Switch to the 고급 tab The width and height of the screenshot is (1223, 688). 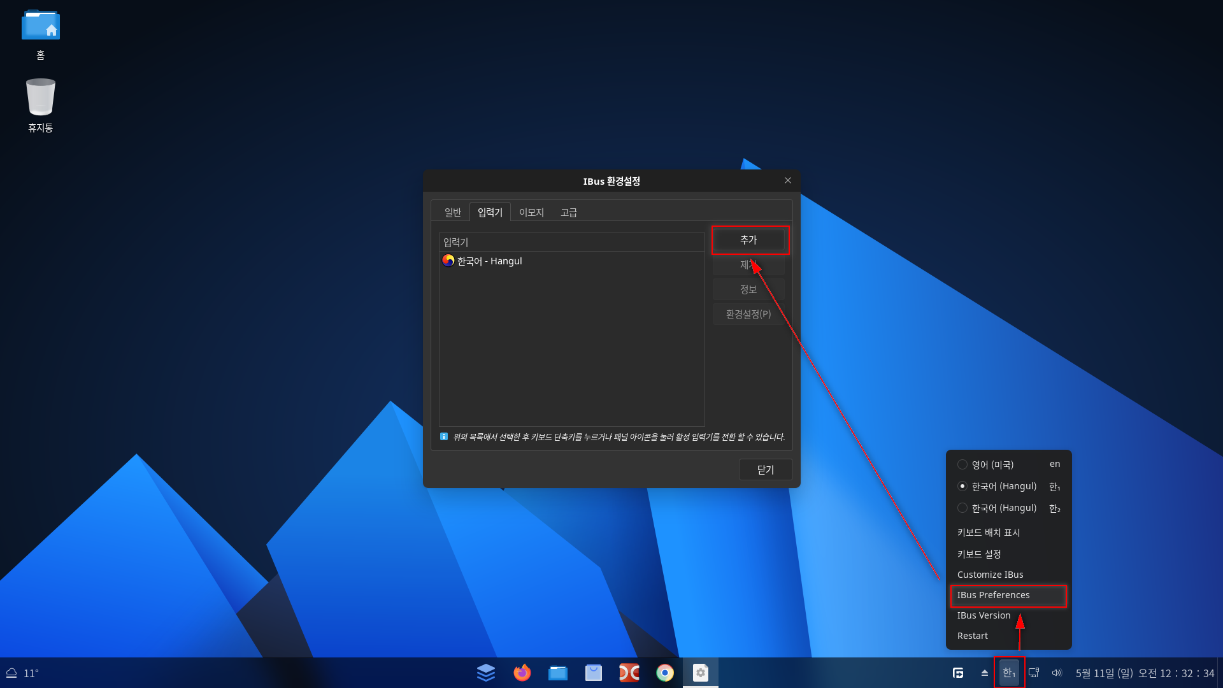point(568,212)
